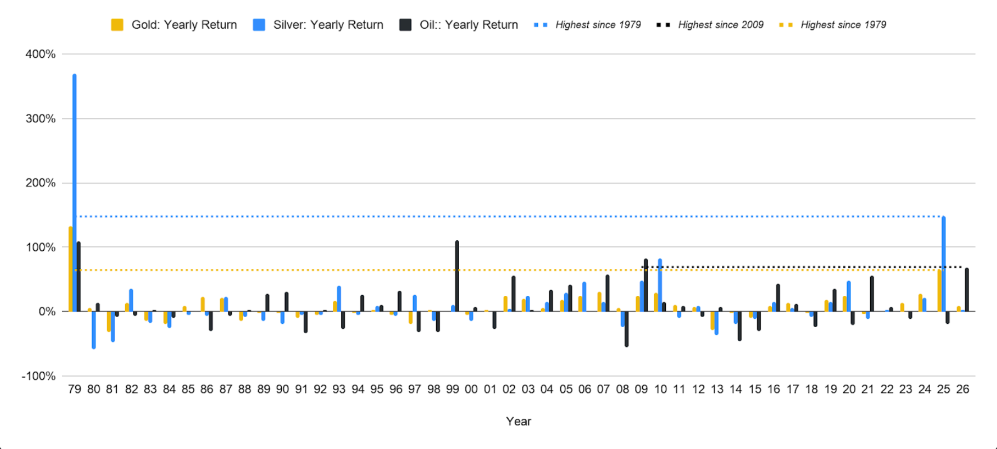The image size is (997, 449).
Task: Select the 'Silver: Yearly Return' legend label
Action: [328, 25]
